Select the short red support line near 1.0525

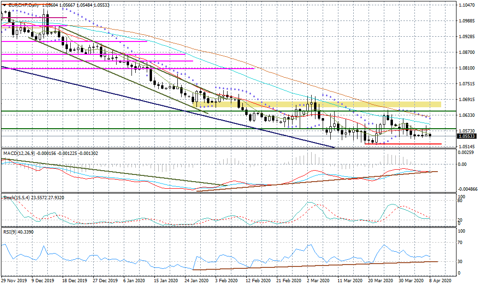click(403, 144)
